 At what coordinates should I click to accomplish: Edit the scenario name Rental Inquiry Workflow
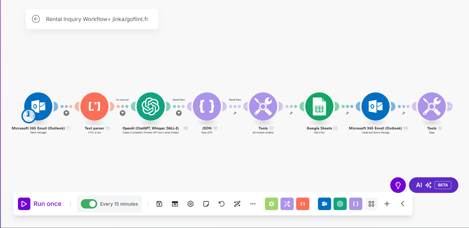click(x=97, y=19)
